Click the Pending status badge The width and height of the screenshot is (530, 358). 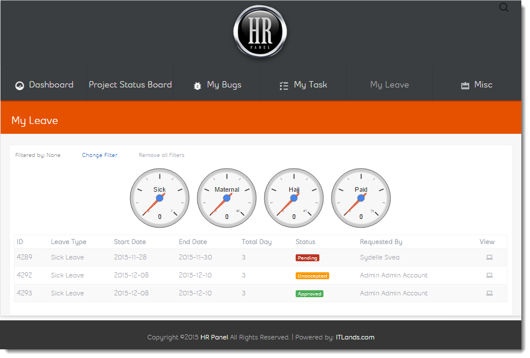pyautogui.click(x=307, y=258)
